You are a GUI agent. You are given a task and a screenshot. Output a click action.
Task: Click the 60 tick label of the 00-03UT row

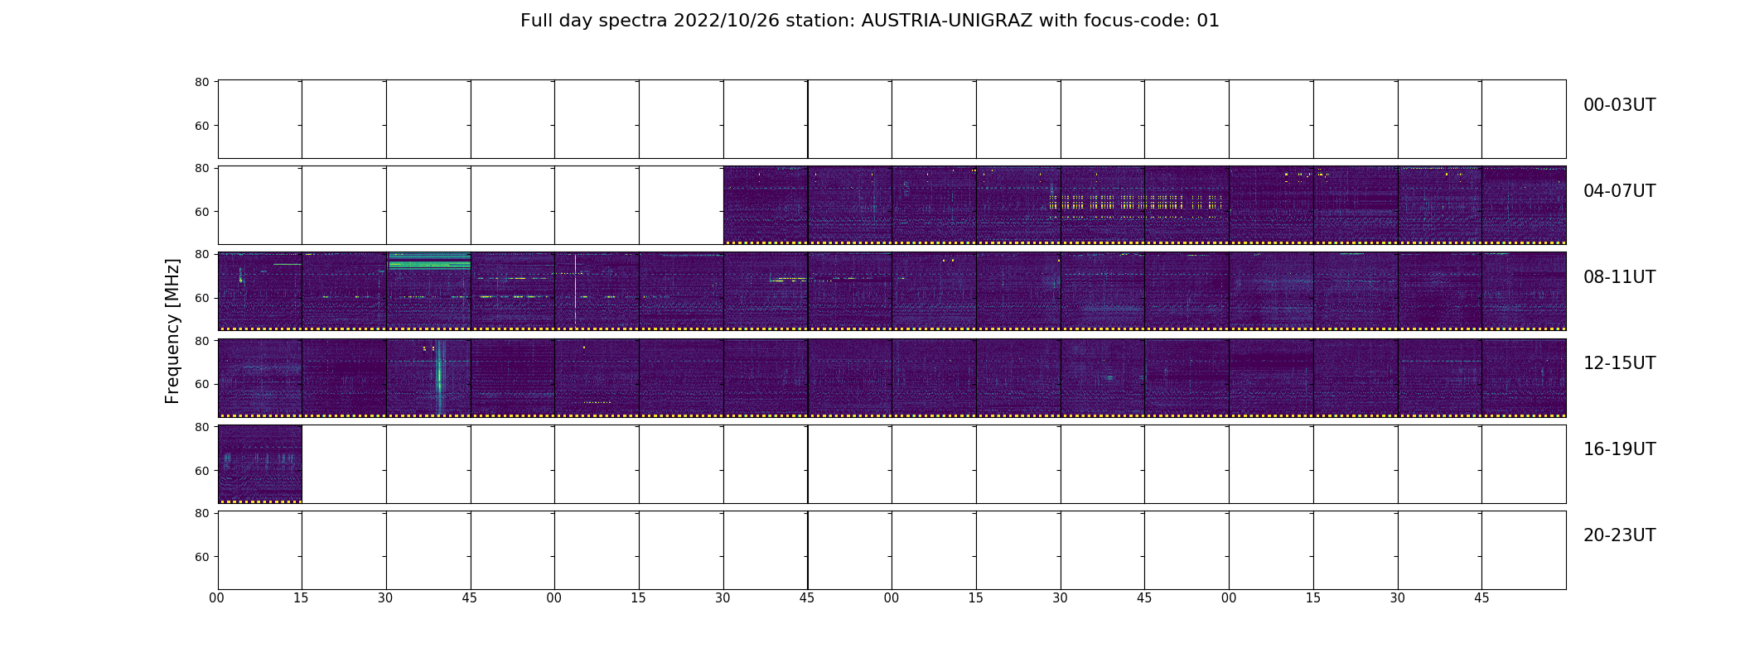click(201, 126)
